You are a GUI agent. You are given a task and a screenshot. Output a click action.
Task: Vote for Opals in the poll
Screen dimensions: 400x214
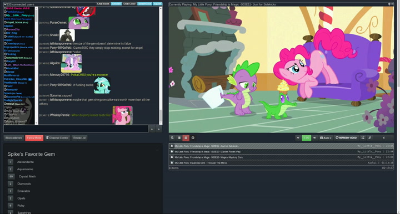(x=11, y=198)
